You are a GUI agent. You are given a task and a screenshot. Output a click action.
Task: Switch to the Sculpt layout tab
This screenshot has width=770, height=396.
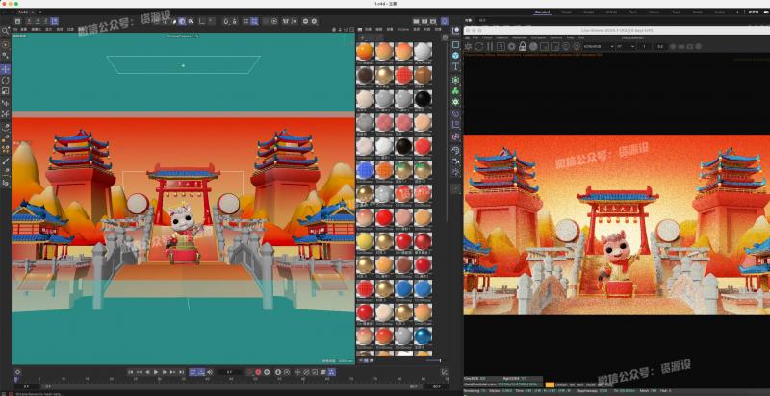pyautogui.click(x=589, y=12)
